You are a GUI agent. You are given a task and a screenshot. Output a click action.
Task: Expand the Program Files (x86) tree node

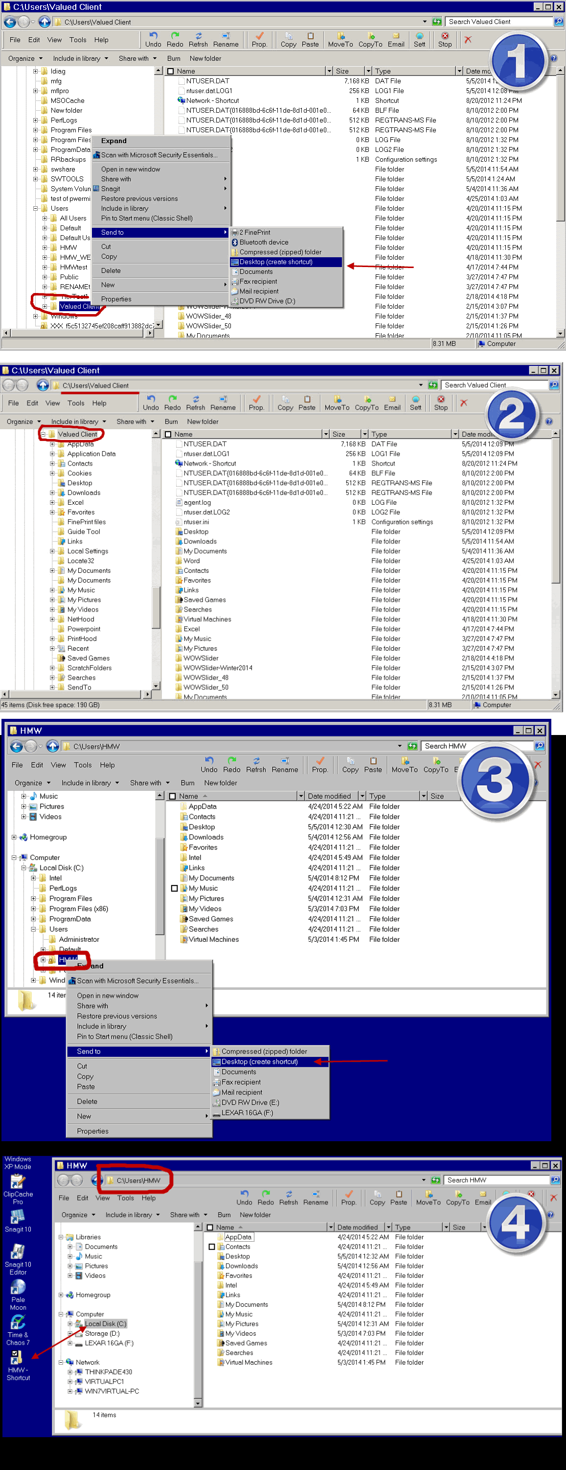(x=34, y=909)
